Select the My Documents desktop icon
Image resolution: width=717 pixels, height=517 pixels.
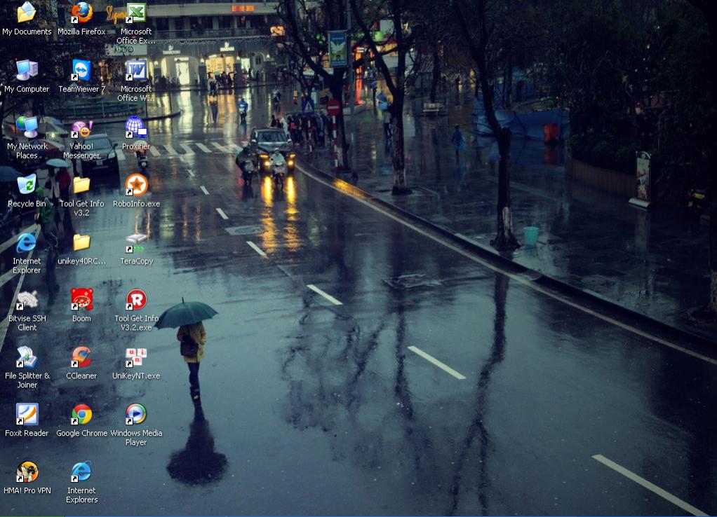coord(27,13)
